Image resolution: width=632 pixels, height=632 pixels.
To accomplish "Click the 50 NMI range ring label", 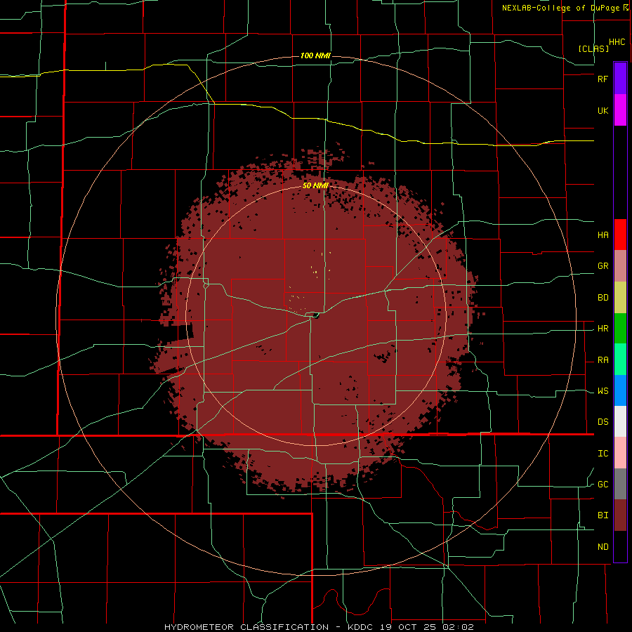I will pyautogui.click(x=315, y=186).
